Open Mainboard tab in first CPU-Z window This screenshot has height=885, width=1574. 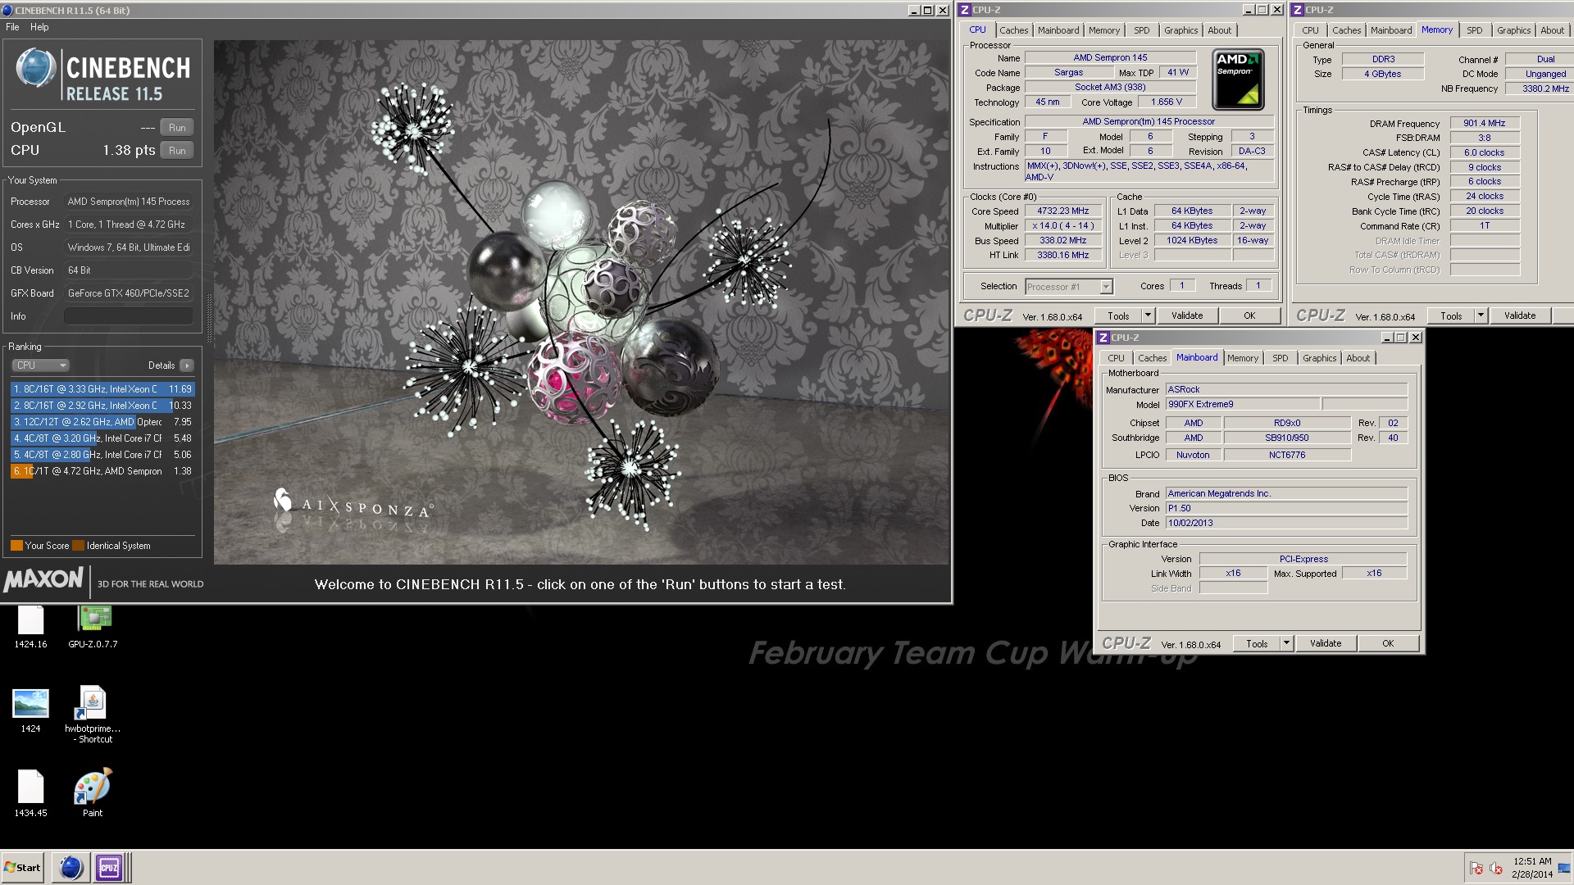click(x=1058, y=30)
